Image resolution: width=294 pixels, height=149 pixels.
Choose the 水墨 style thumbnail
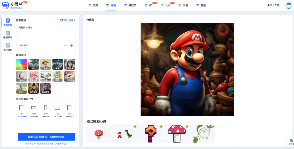[x=46, y=76]
